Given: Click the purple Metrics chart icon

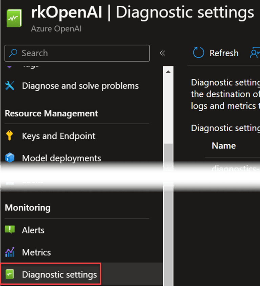Looking at the screenshot, I should pyautogui.click(x=10, y=252).
